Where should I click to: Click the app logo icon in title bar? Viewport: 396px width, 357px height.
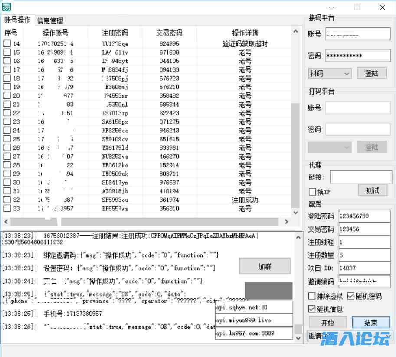7,7
